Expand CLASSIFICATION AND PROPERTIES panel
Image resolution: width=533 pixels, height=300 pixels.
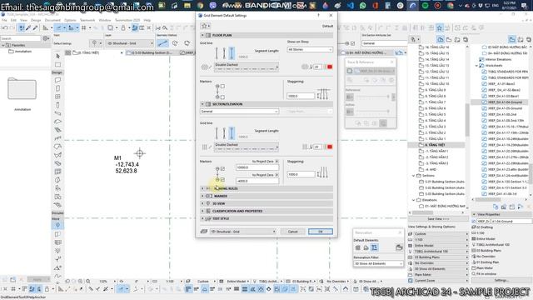coord(202,211)
